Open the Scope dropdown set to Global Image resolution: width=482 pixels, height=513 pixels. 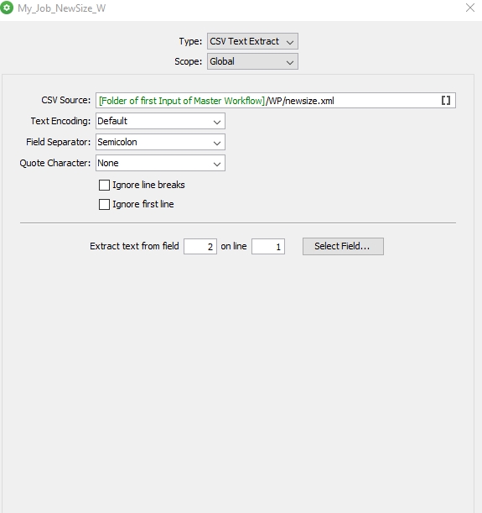click(x=252, y=61)
